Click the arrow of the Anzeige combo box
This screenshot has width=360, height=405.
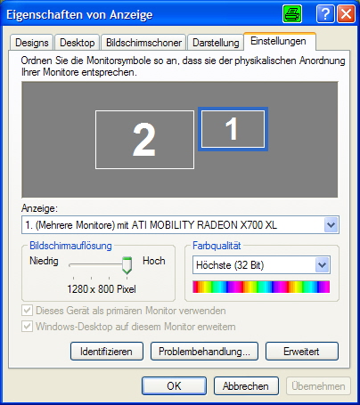click(x=331, y=225)
